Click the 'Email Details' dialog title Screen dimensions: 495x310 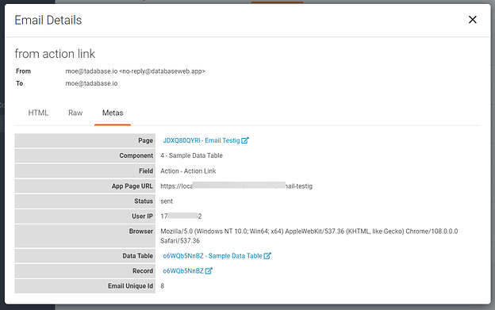48,20
